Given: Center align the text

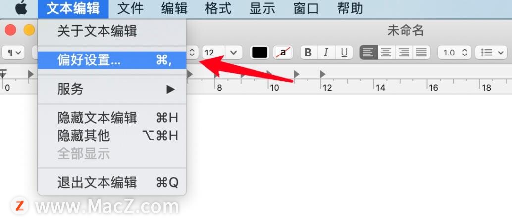Looking at the screenshot, I should click(x=386, y=53).
